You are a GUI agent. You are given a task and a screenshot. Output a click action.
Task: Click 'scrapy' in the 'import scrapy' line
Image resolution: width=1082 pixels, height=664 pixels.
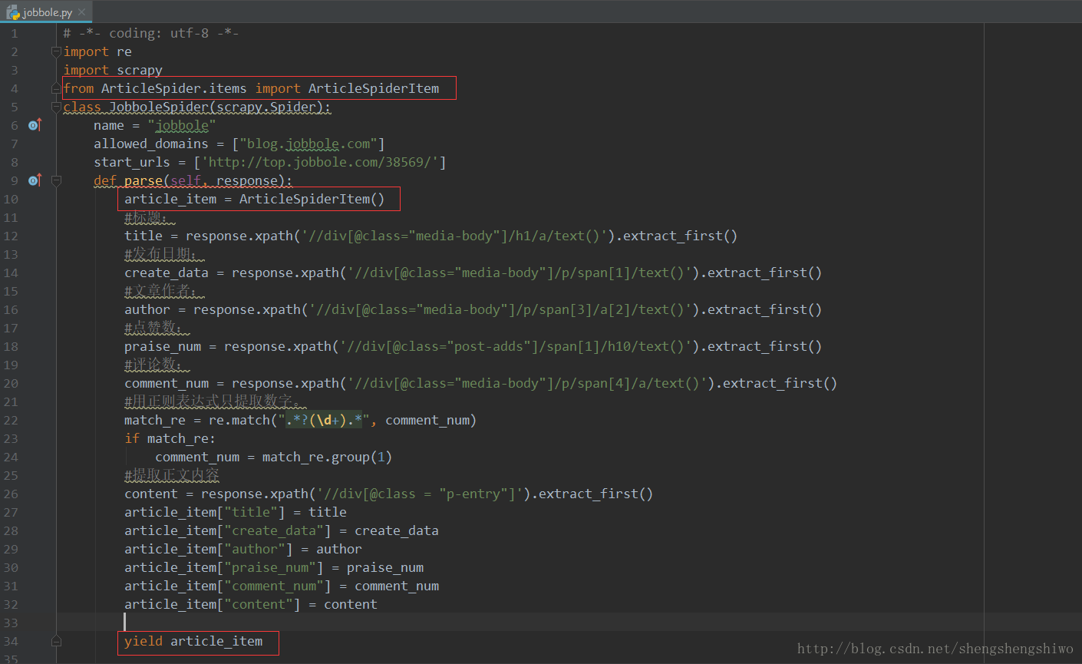point(140,70)
